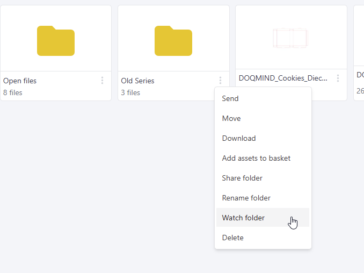This screenshot has width=364, height=273.
Task: Click the 3 files count label
Action: 130,93
